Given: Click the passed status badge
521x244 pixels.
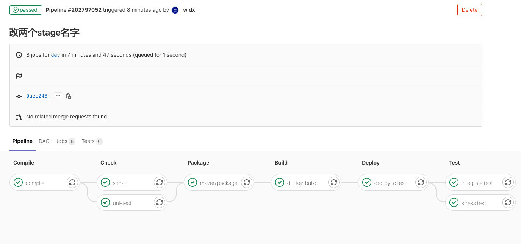Looking at the screenshot, I should click(26, 10).
